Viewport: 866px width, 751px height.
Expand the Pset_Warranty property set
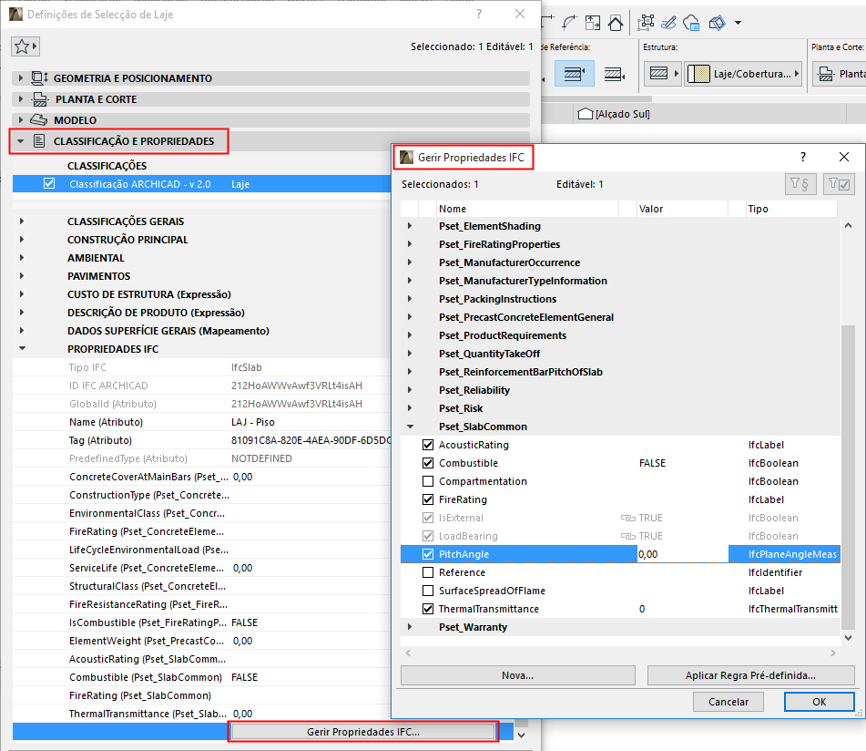click(x=409, y=626)
